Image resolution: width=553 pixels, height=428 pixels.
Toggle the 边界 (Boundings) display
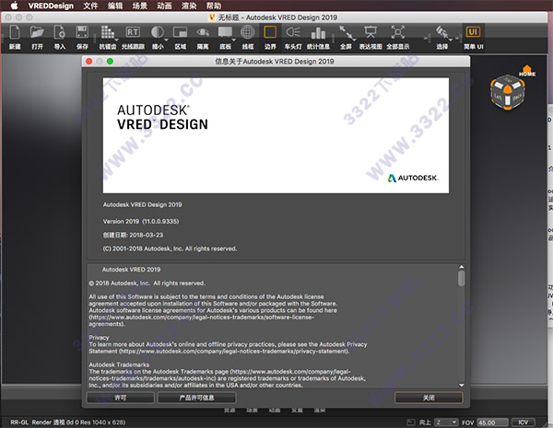[x=270, y=33]
